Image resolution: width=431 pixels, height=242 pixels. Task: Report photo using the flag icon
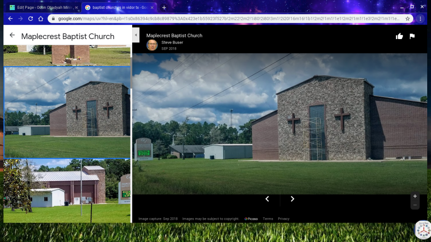tap(412, 36)
